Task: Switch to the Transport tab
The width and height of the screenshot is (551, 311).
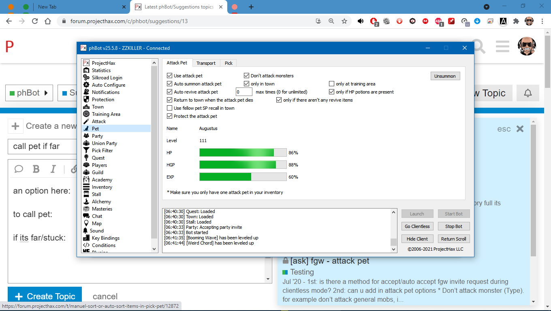Action: 206,63
